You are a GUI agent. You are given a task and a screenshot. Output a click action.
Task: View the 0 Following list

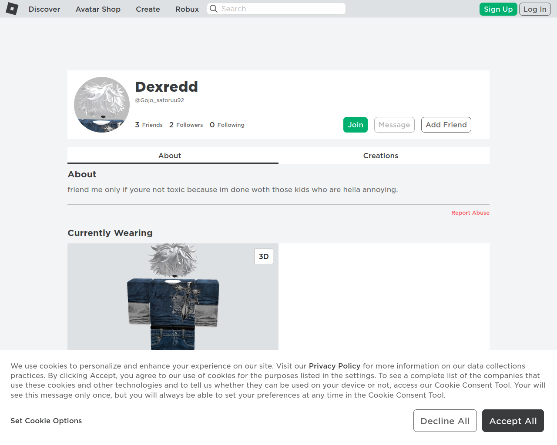[x=227, y=125]
